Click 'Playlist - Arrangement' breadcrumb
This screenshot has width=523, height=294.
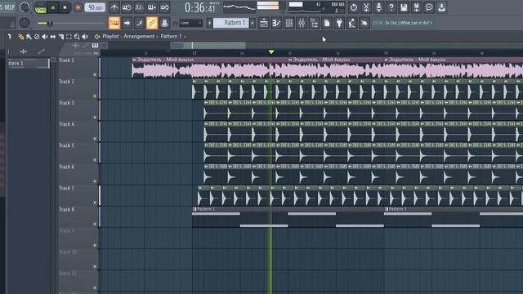pyautogui.click(x=128, y=36)
